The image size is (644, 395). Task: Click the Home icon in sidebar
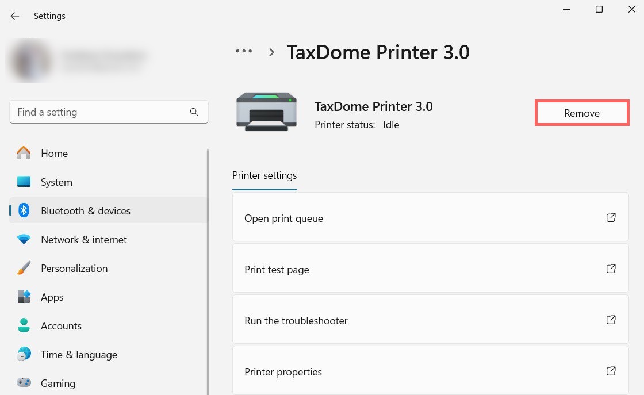[x=24, y=154]
